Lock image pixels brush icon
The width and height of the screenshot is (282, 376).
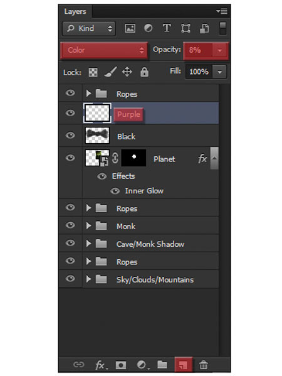(x=110, y=72)
